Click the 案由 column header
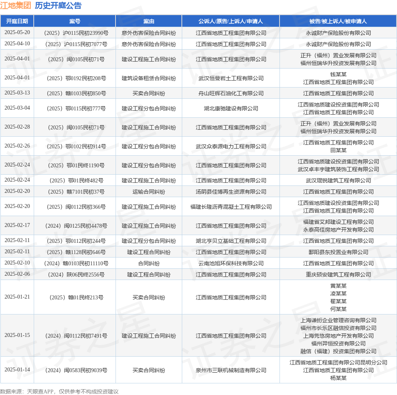The height and width of the screenshot is (395, 397). click(148, 21)
